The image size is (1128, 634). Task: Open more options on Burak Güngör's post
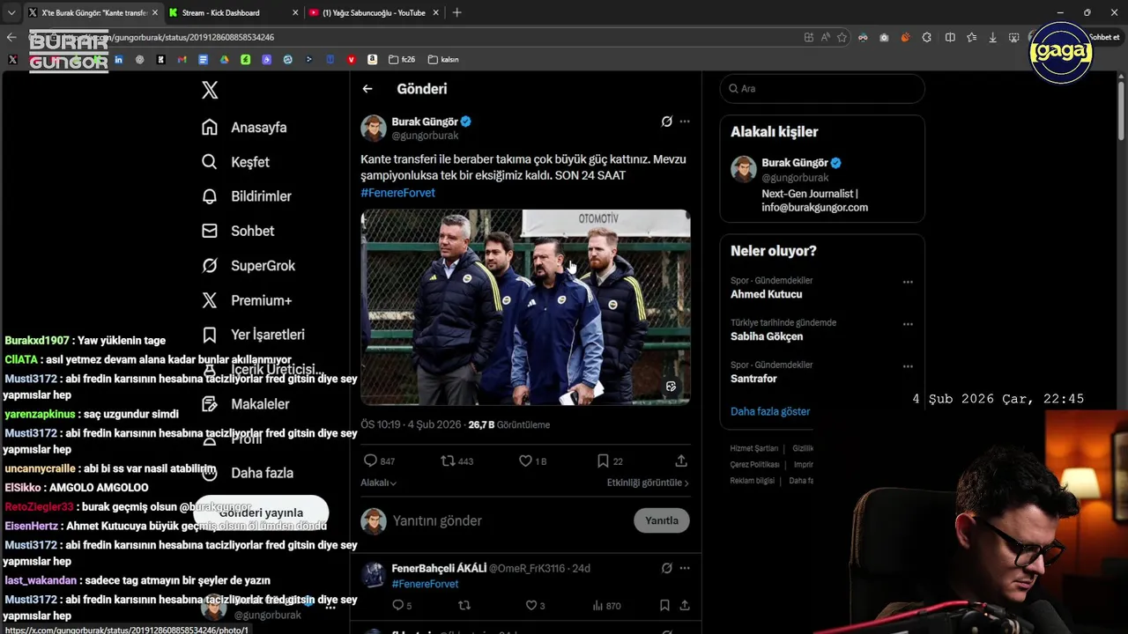(685, 122)
